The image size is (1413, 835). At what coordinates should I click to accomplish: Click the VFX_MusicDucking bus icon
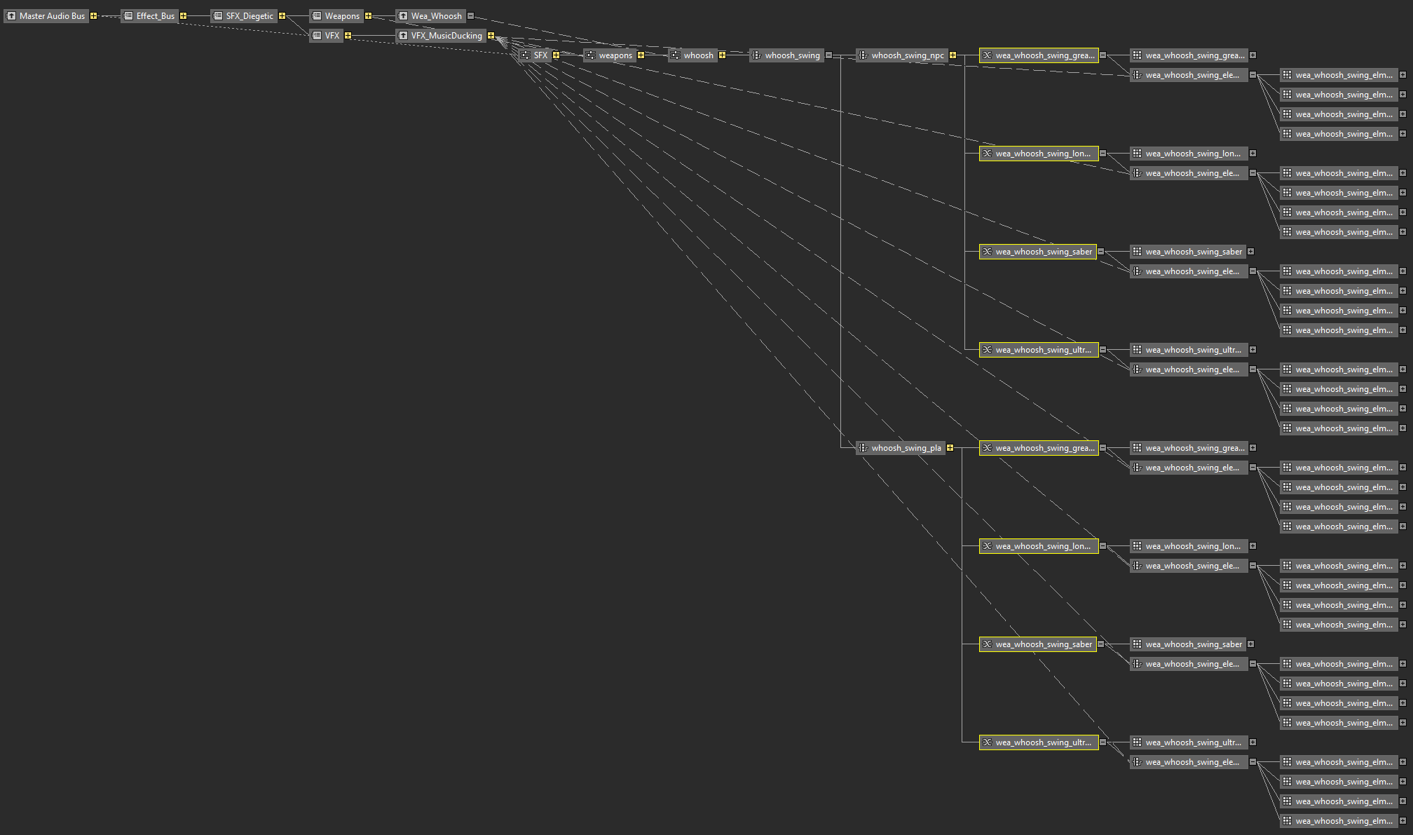[403, 36]
